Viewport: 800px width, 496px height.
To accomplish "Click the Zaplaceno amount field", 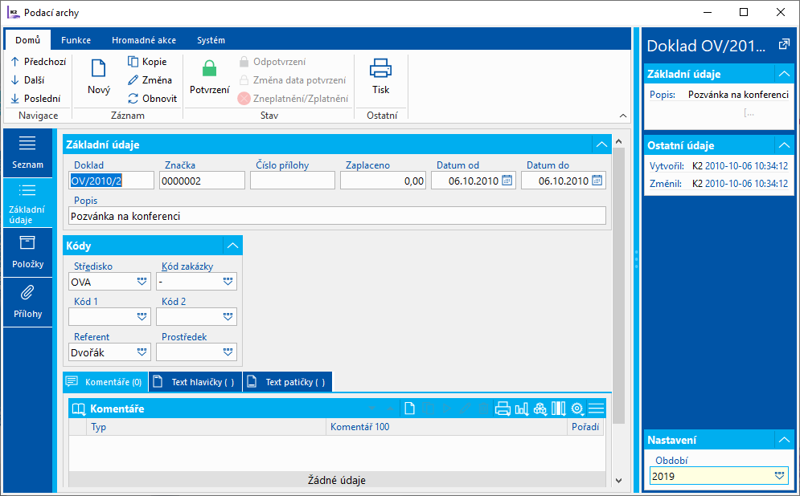I will pyautogui.click(x=384, y=181).
